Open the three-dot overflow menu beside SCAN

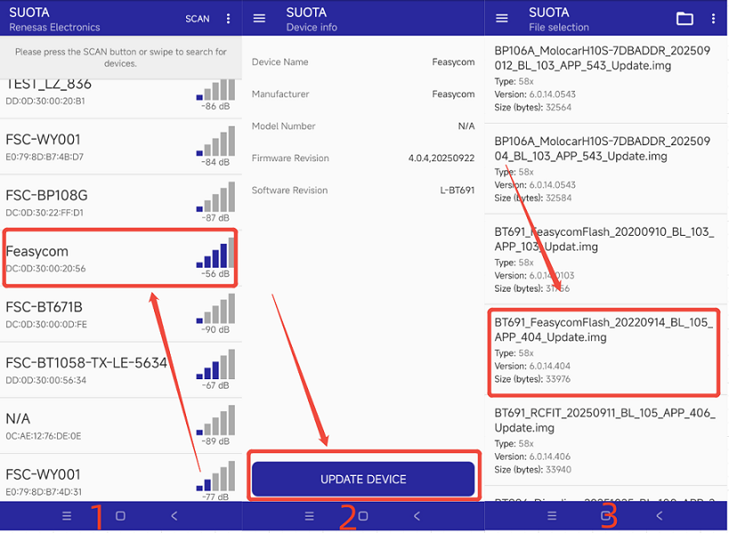(229, 19)
